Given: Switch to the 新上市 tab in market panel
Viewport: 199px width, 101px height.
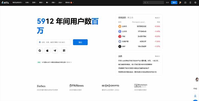Looking at the screenshot, I should [x=130, y=18].
